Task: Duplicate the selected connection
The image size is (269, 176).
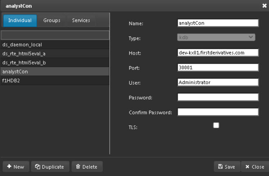Action: 49,167
